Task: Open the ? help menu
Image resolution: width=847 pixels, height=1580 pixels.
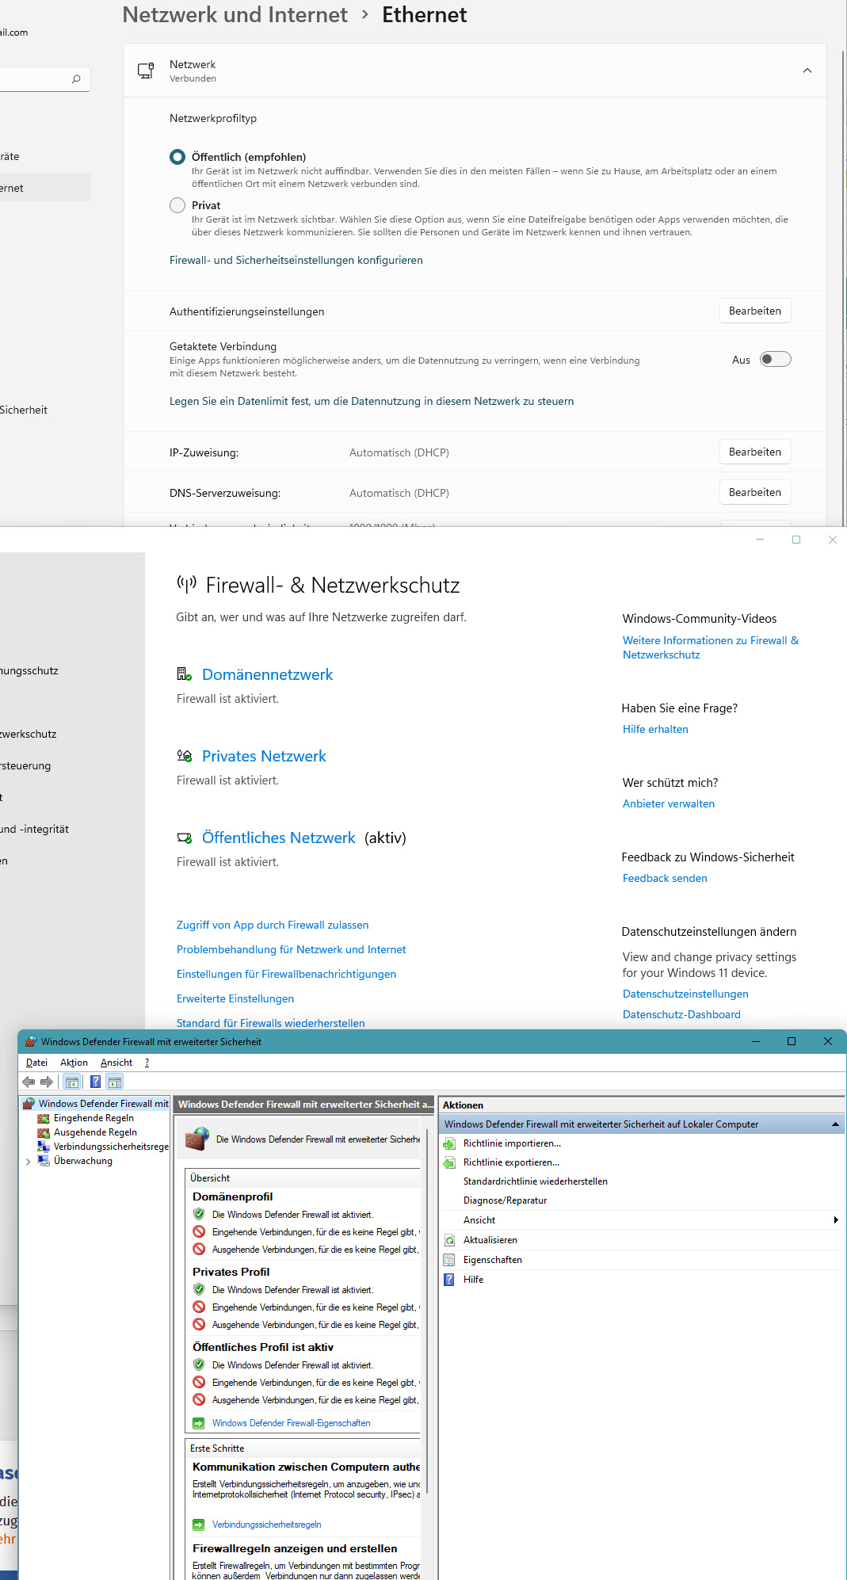Action: tap(147, 1063)
